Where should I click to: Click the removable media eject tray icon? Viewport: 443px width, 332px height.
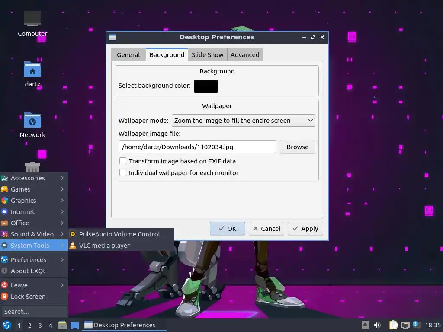(365, 325)
